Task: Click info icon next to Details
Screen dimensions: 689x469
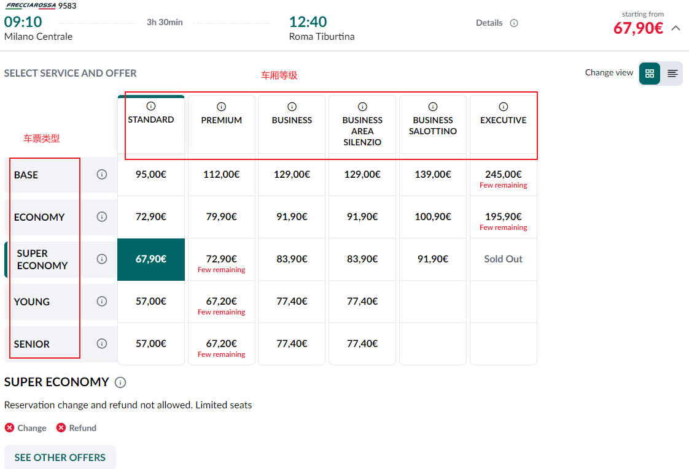Action: 514,23
